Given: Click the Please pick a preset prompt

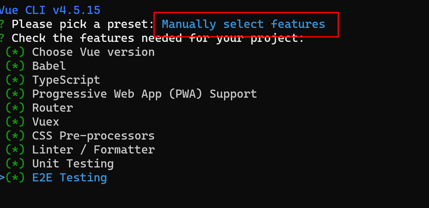Looking at the screenshot, I should point(82,24).
